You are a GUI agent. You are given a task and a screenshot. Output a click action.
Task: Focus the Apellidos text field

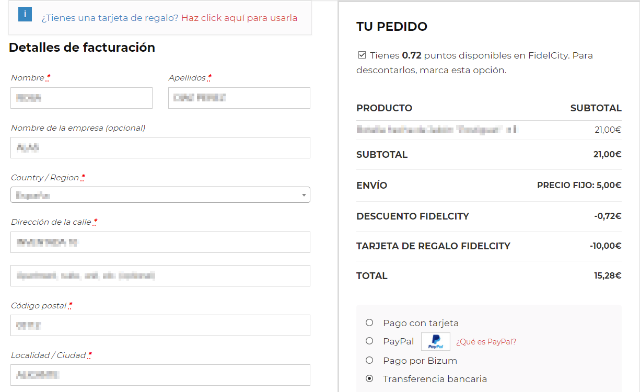click(239, 98)
